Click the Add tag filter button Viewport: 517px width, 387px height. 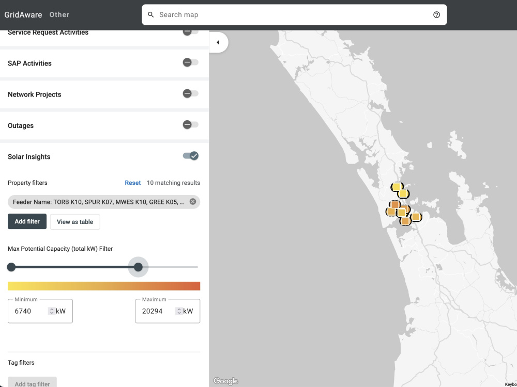click(x=32, y=384)
